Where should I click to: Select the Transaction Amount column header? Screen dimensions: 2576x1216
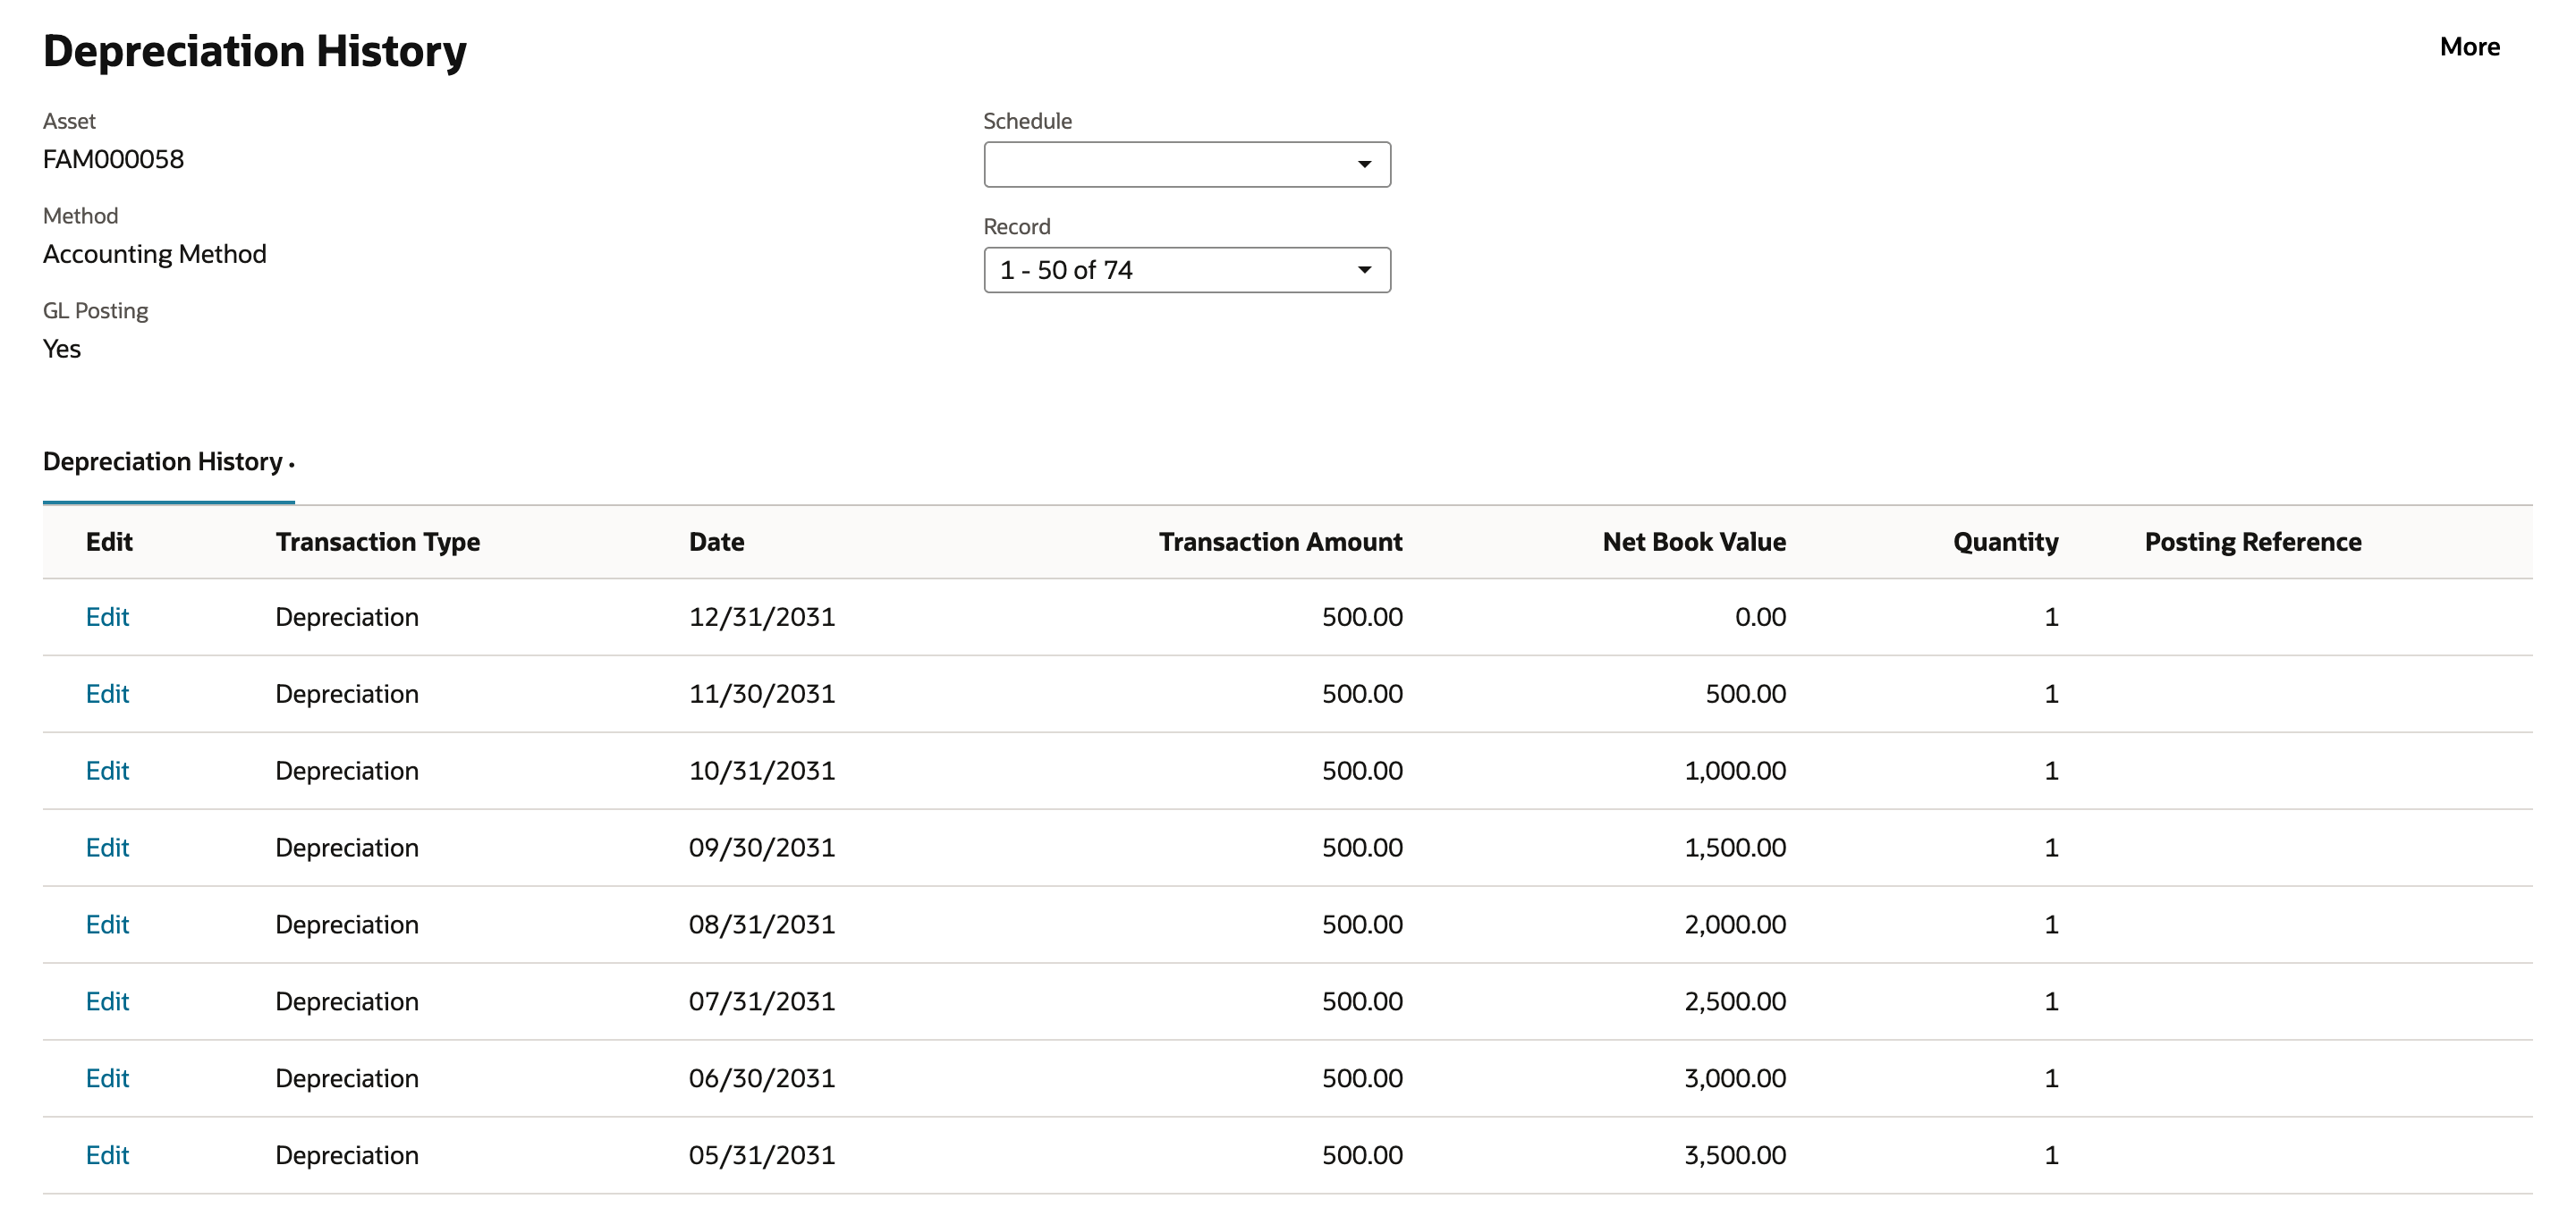tap(1280, 542)
